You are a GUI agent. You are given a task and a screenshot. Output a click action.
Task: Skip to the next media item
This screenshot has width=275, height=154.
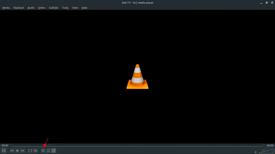[x=23, y=151]
